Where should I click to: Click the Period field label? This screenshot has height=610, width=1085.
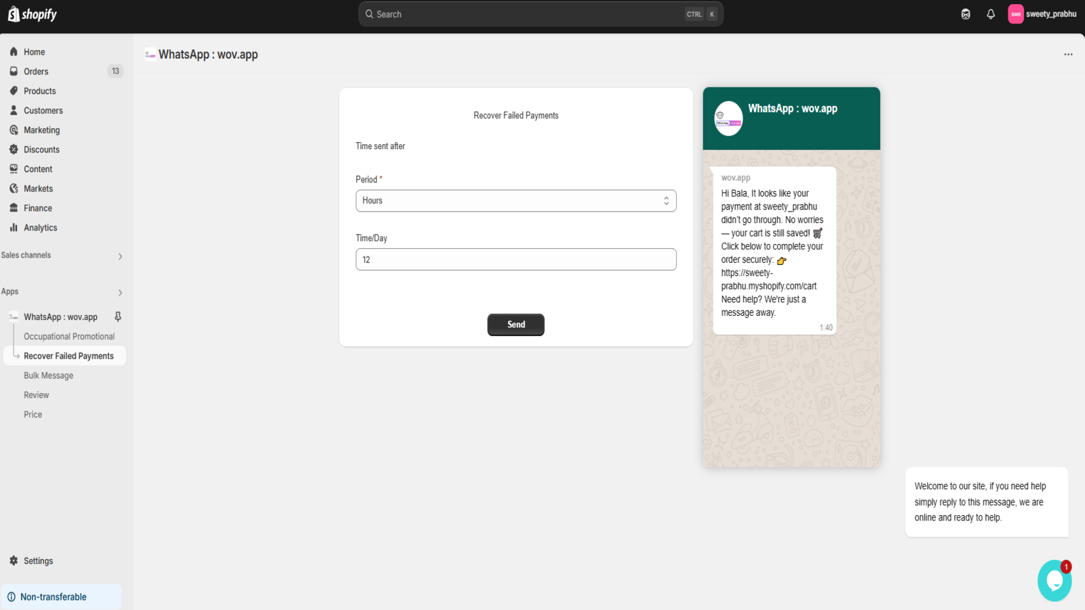click(369, 180)
